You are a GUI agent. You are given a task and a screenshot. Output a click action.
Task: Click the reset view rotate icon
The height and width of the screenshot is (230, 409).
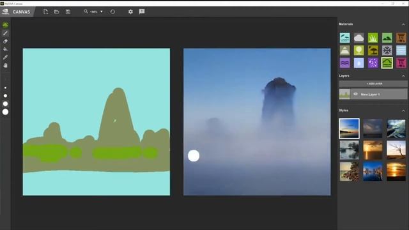[x=112, y=11]
